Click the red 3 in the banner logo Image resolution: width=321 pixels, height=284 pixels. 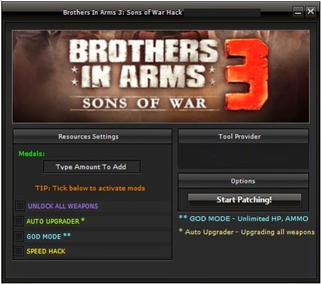[x=247, y=74]
